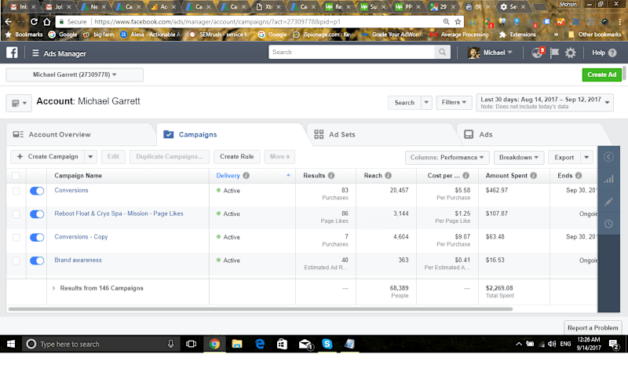
Task: Collapse the side panel arrow icon
Action: pos(609,157)
